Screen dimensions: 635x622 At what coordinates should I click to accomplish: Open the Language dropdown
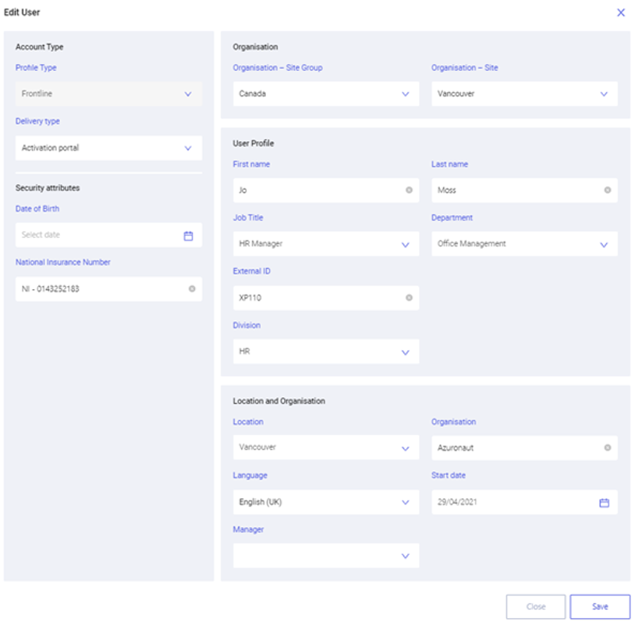click(x=326, y=502)
